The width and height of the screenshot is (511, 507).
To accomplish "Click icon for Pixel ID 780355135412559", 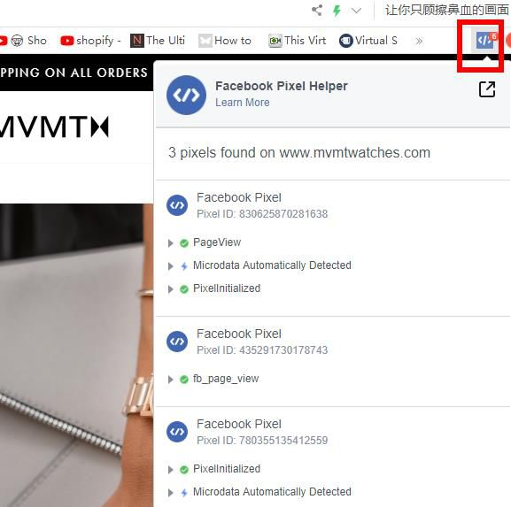I will (x=177, y=432).
